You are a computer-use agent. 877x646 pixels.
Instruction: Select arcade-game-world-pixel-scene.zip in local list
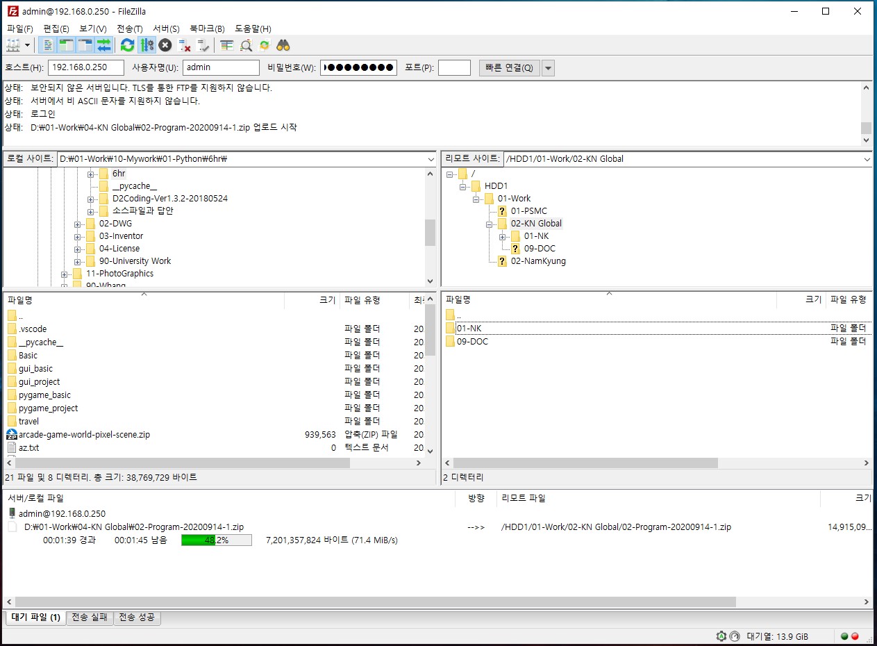(84, 435)
